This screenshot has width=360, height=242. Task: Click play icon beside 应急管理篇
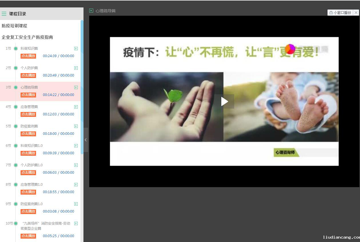(76, 107)
